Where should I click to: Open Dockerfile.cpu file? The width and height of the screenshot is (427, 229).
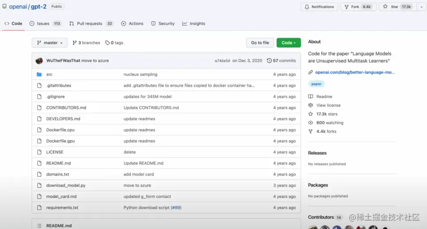tap(60, 130)
